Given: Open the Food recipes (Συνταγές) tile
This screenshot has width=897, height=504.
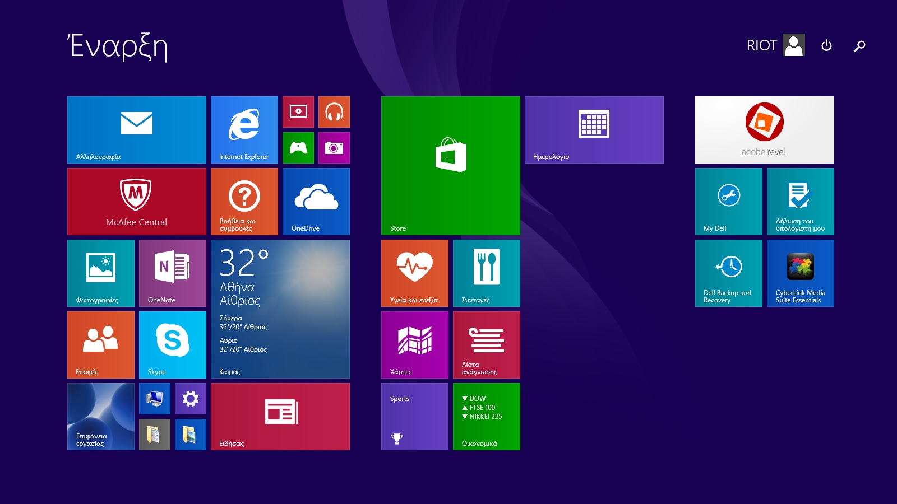Looking at the screenshot, I should [x=487, y=273].
